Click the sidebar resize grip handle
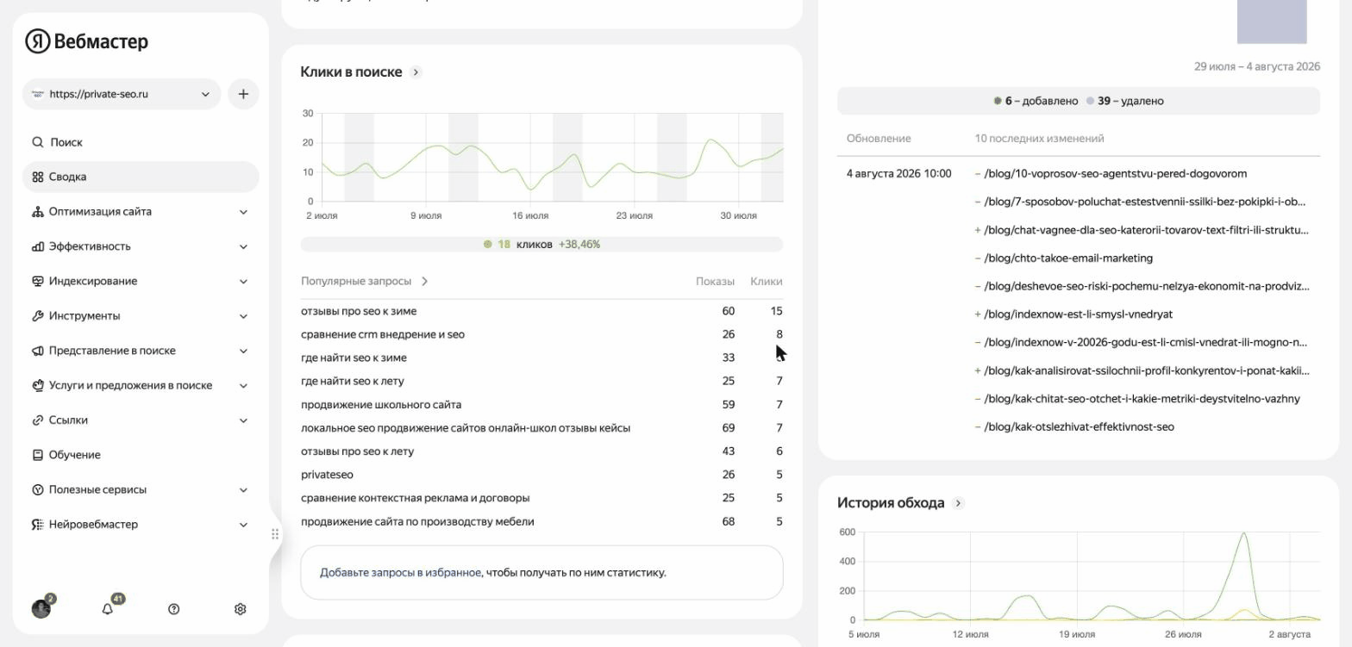The image size is (1352, 647). click(275, 534)
